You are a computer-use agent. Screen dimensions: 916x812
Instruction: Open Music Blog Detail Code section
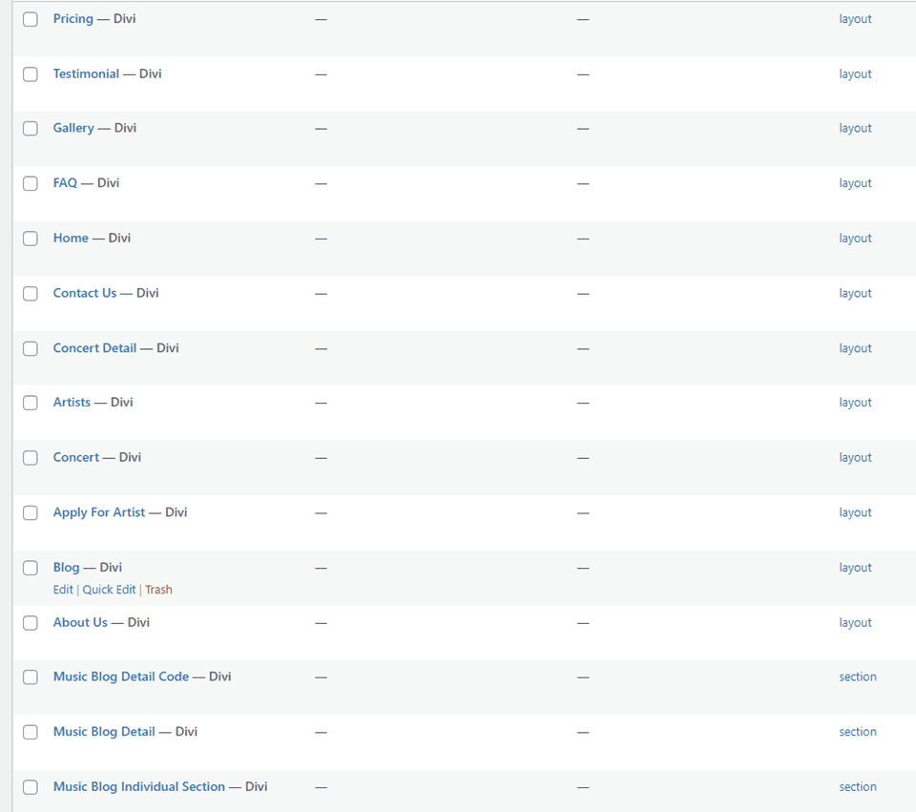pyautogui.click(x=121, y=677)
